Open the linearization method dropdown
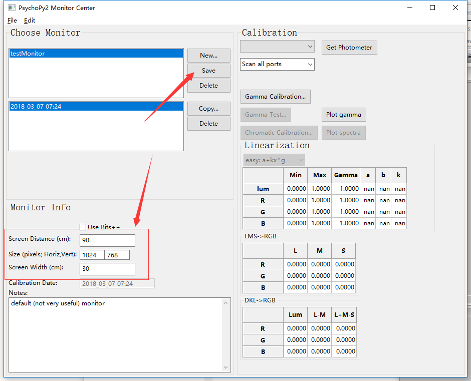Screen dimensions: 471x381 pyautogui.click(x=274, y=160)
